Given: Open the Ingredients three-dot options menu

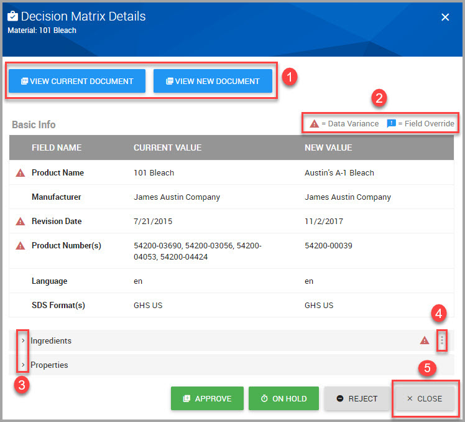Looking at the screenshot, I should coord(441,340).
